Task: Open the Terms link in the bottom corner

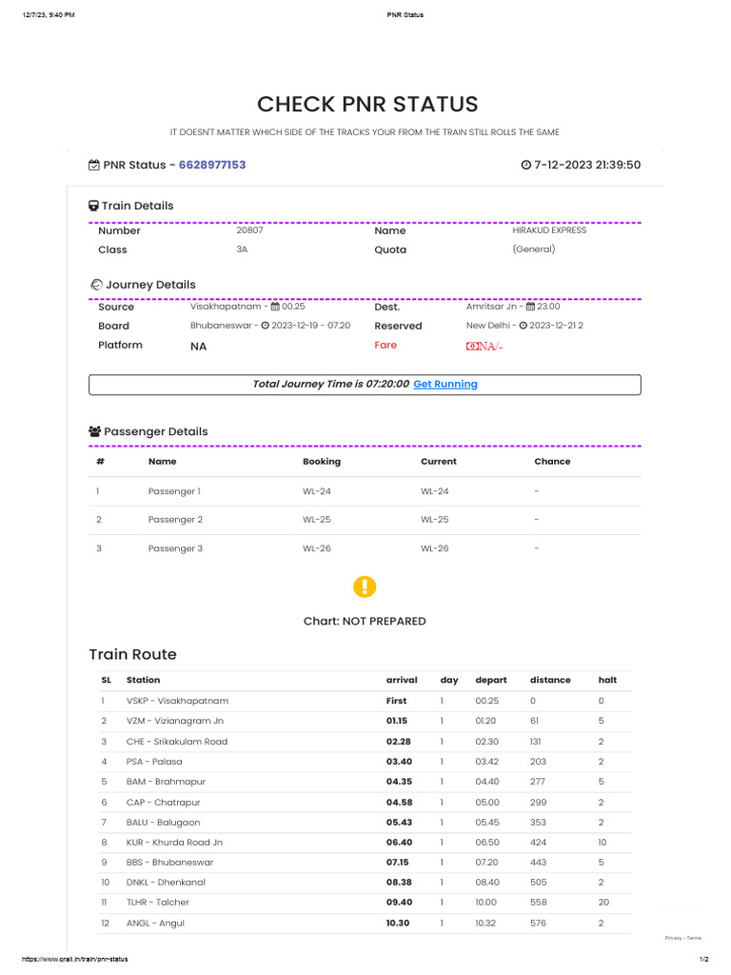Action: (694, 939)
